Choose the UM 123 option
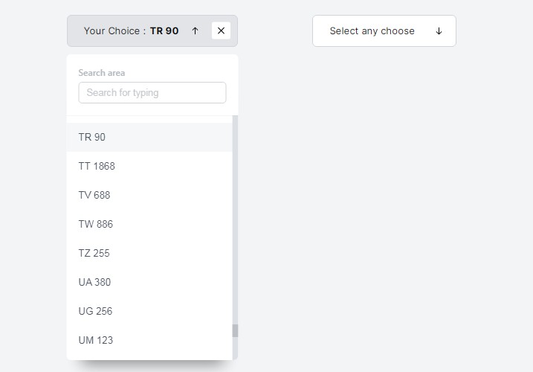 pyautogui.click(x=96, y=340)
